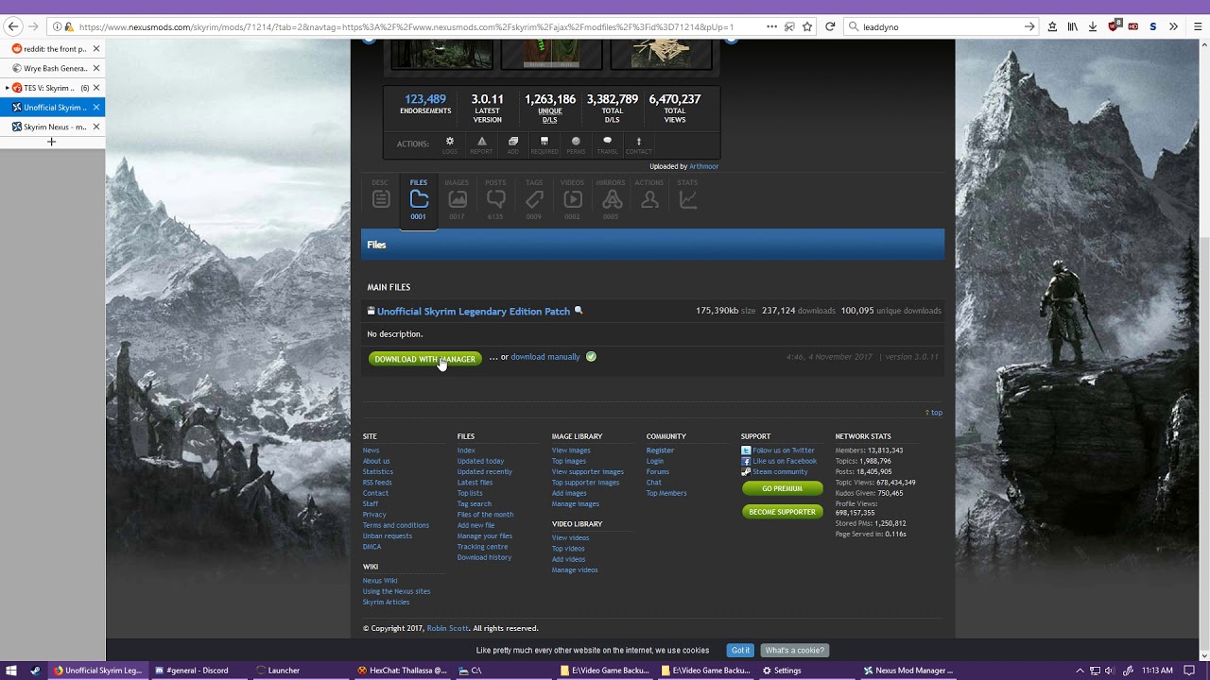
Task: Open Robin Scott copyright link
Action: click(x=447, y=628)
